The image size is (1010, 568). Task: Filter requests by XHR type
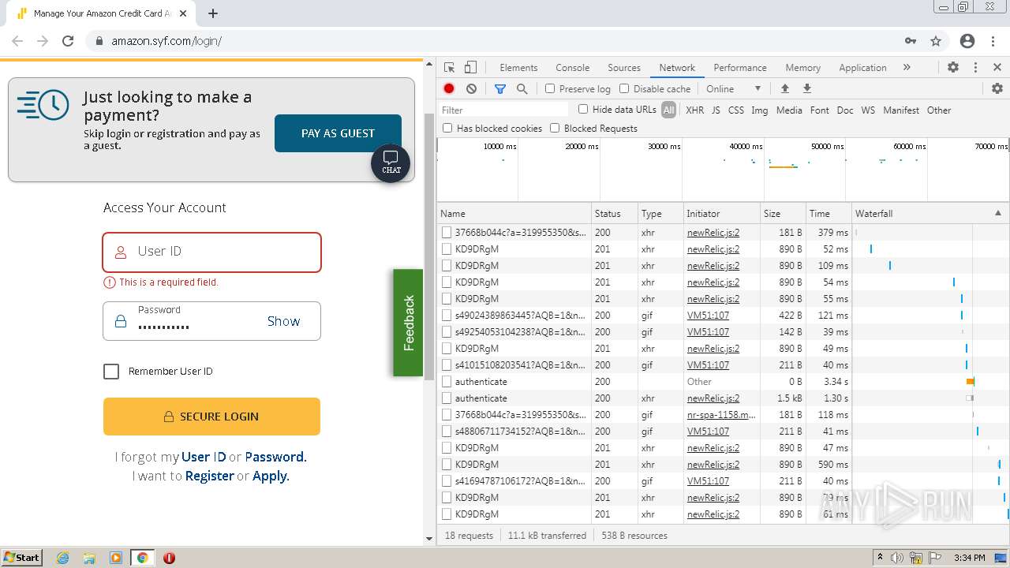click(x=694, y=110)
